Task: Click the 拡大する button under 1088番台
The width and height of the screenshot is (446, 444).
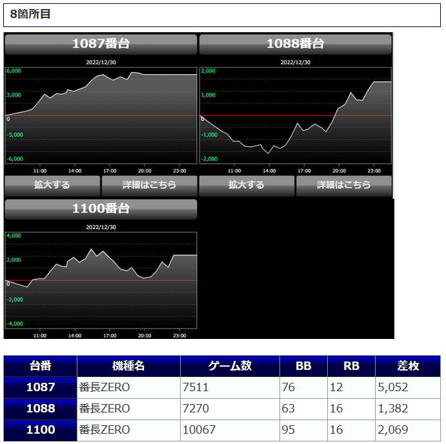Action: (x=247, y=186)
